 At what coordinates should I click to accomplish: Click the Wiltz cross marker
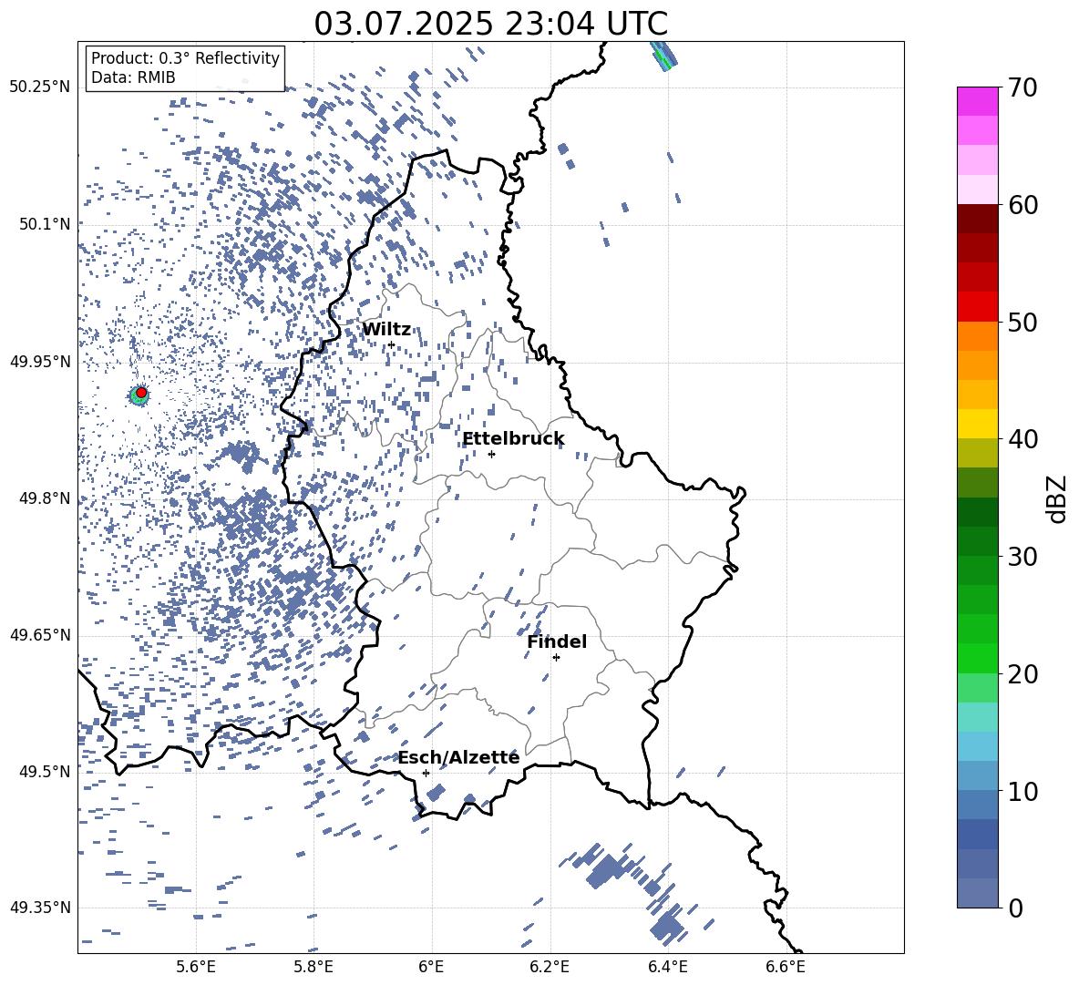tap(391, 344)
